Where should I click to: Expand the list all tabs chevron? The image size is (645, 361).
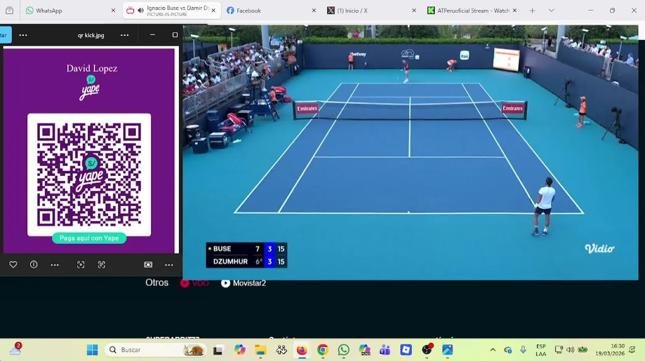pyautogui.click(x=551, y=11)
